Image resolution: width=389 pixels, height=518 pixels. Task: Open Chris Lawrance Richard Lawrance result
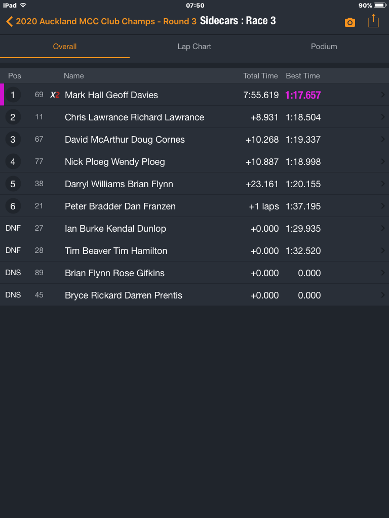(x=134, y=117)
